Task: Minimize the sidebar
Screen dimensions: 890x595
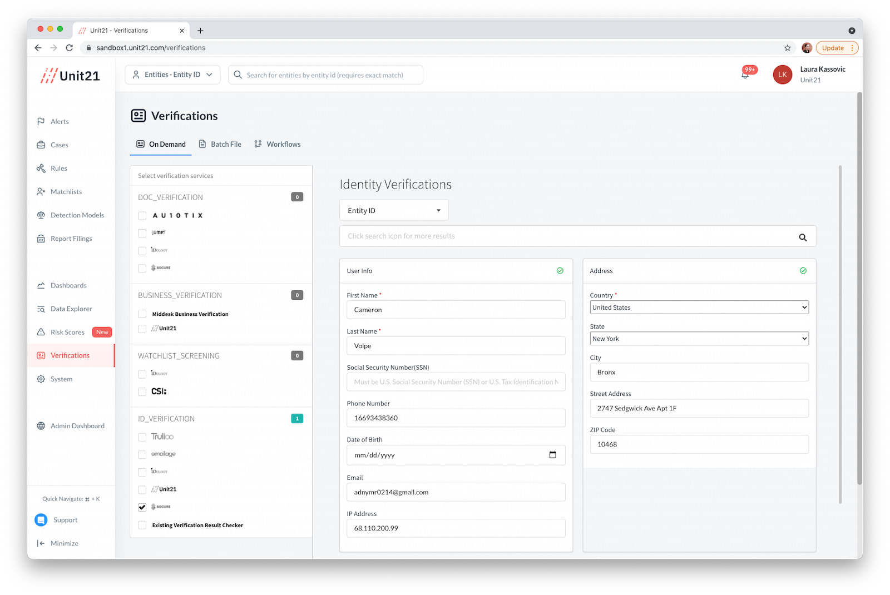Action: pos(58,543)
